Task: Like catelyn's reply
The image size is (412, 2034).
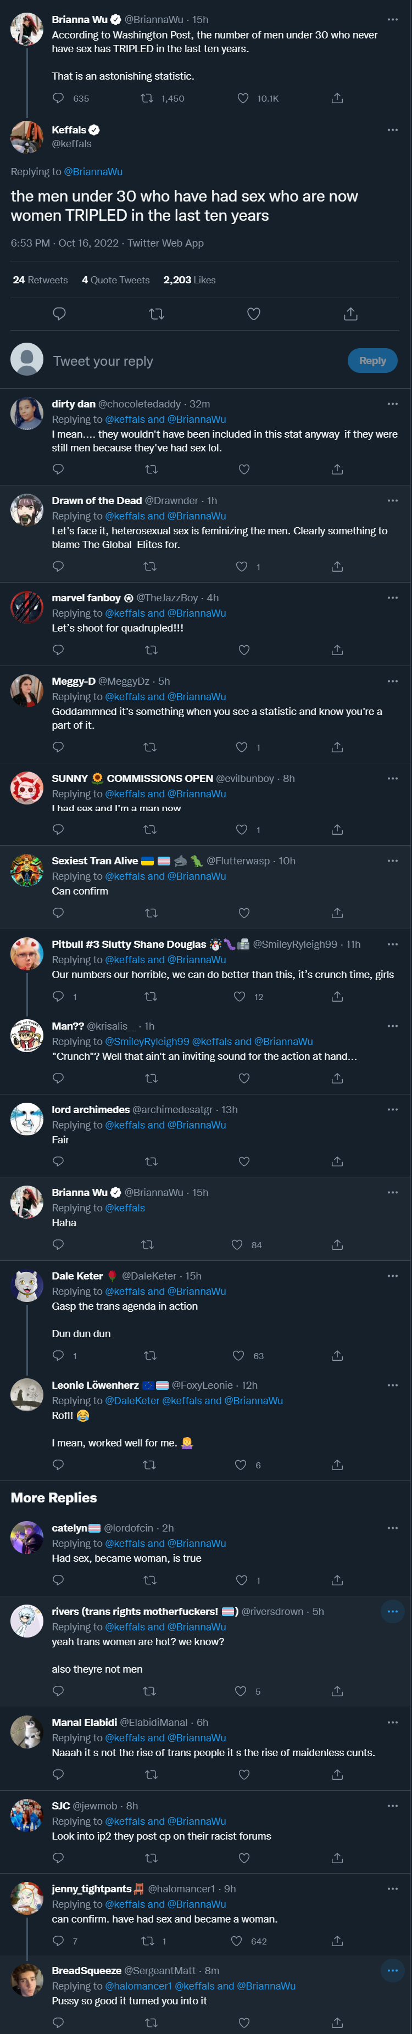Action: point(242,1580)
